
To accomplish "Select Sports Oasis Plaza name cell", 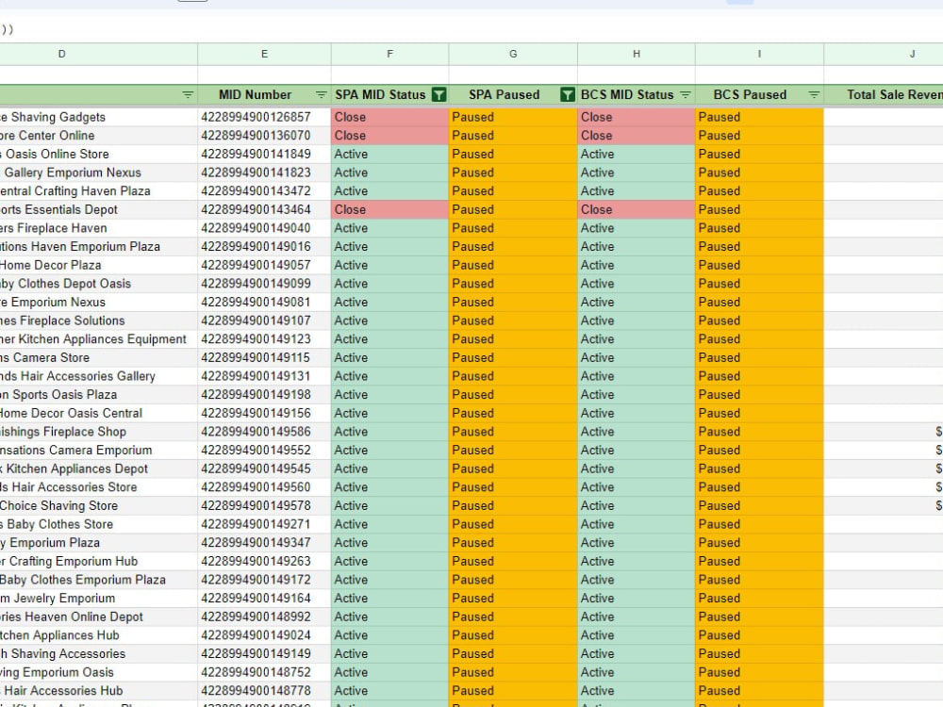I will coord(99,395).
